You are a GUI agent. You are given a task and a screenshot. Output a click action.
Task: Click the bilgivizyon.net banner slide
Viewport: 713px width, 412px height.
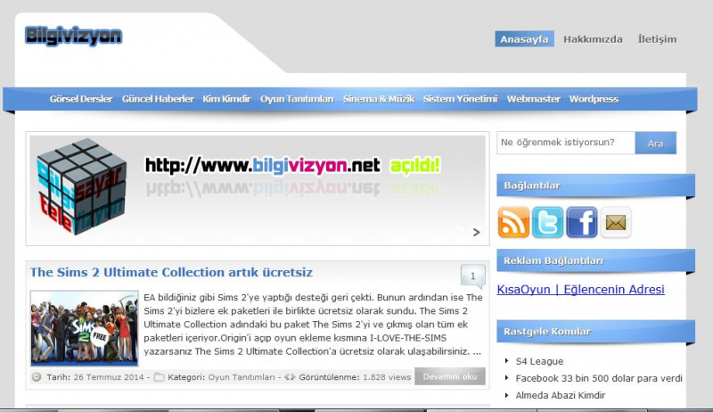pos(258,188)
